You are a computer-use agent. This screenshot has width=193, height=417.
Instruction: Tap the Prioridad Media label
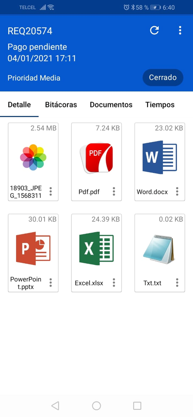[34, 78]
